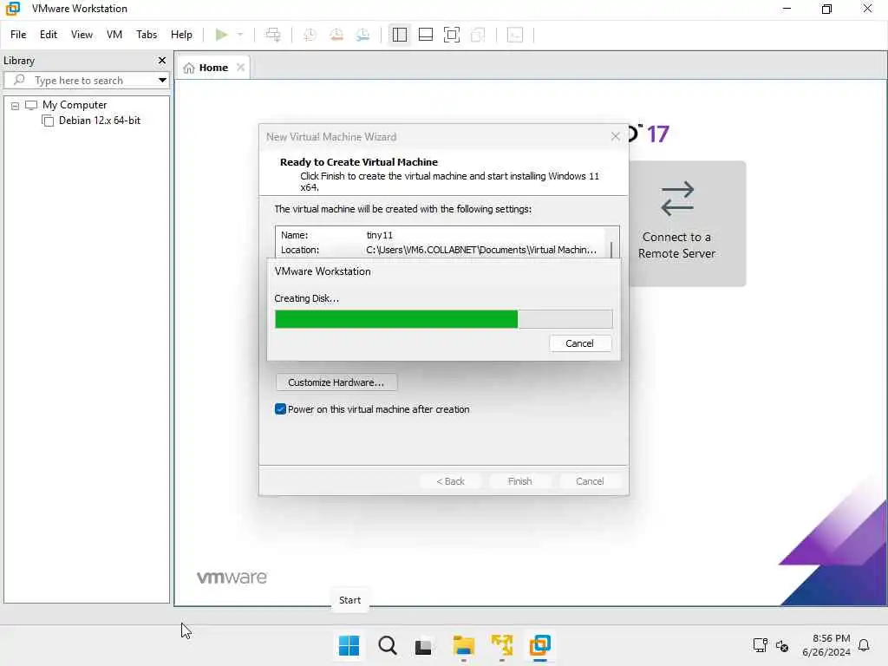
Task: Click VMware Workstation taskbar icon
Action: (x=539, y=645)
